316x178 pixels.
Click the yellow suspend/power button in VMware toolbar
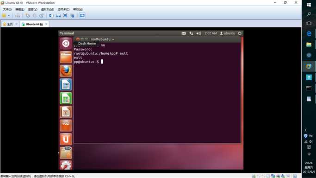pos(4,16)
